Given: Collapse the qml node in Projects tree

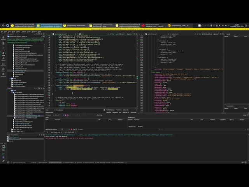Looking at the screenshot, I should click(11, 90).
